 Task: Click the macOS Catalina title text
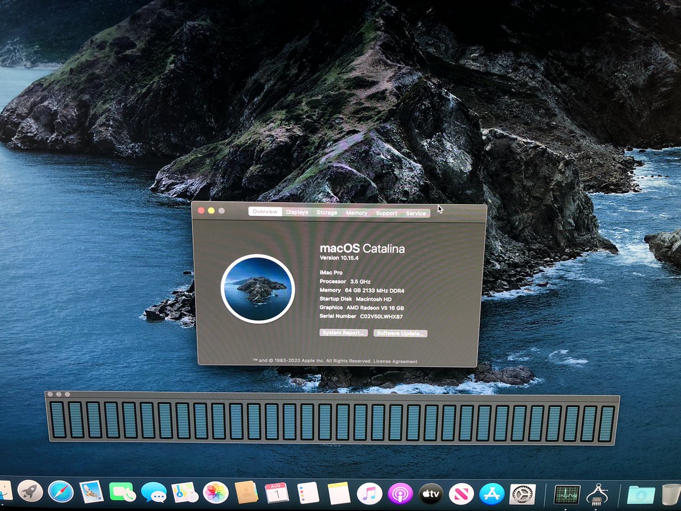(x=362, y=248)
